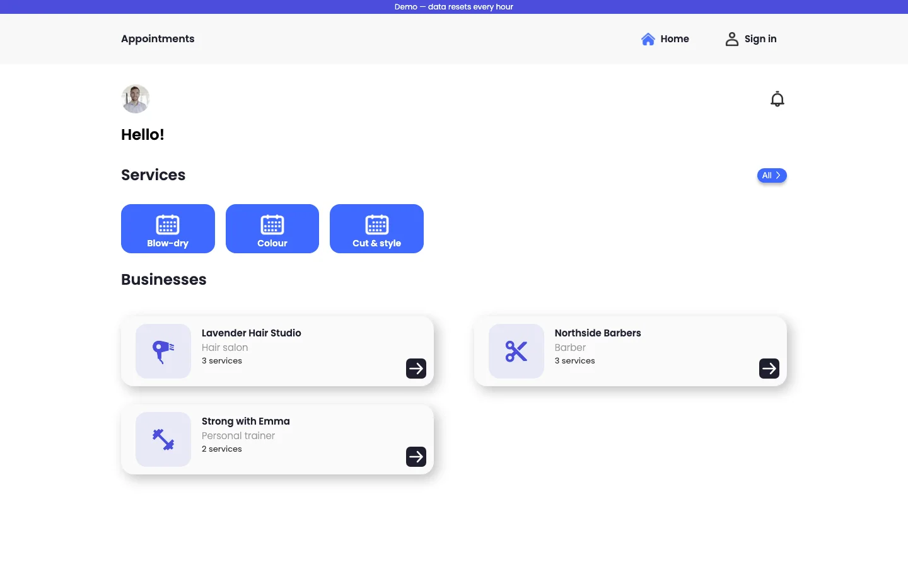Click the calendar icon on Colour tile
This screenshot has height=567, width=908.
click(x=272, y=225)
